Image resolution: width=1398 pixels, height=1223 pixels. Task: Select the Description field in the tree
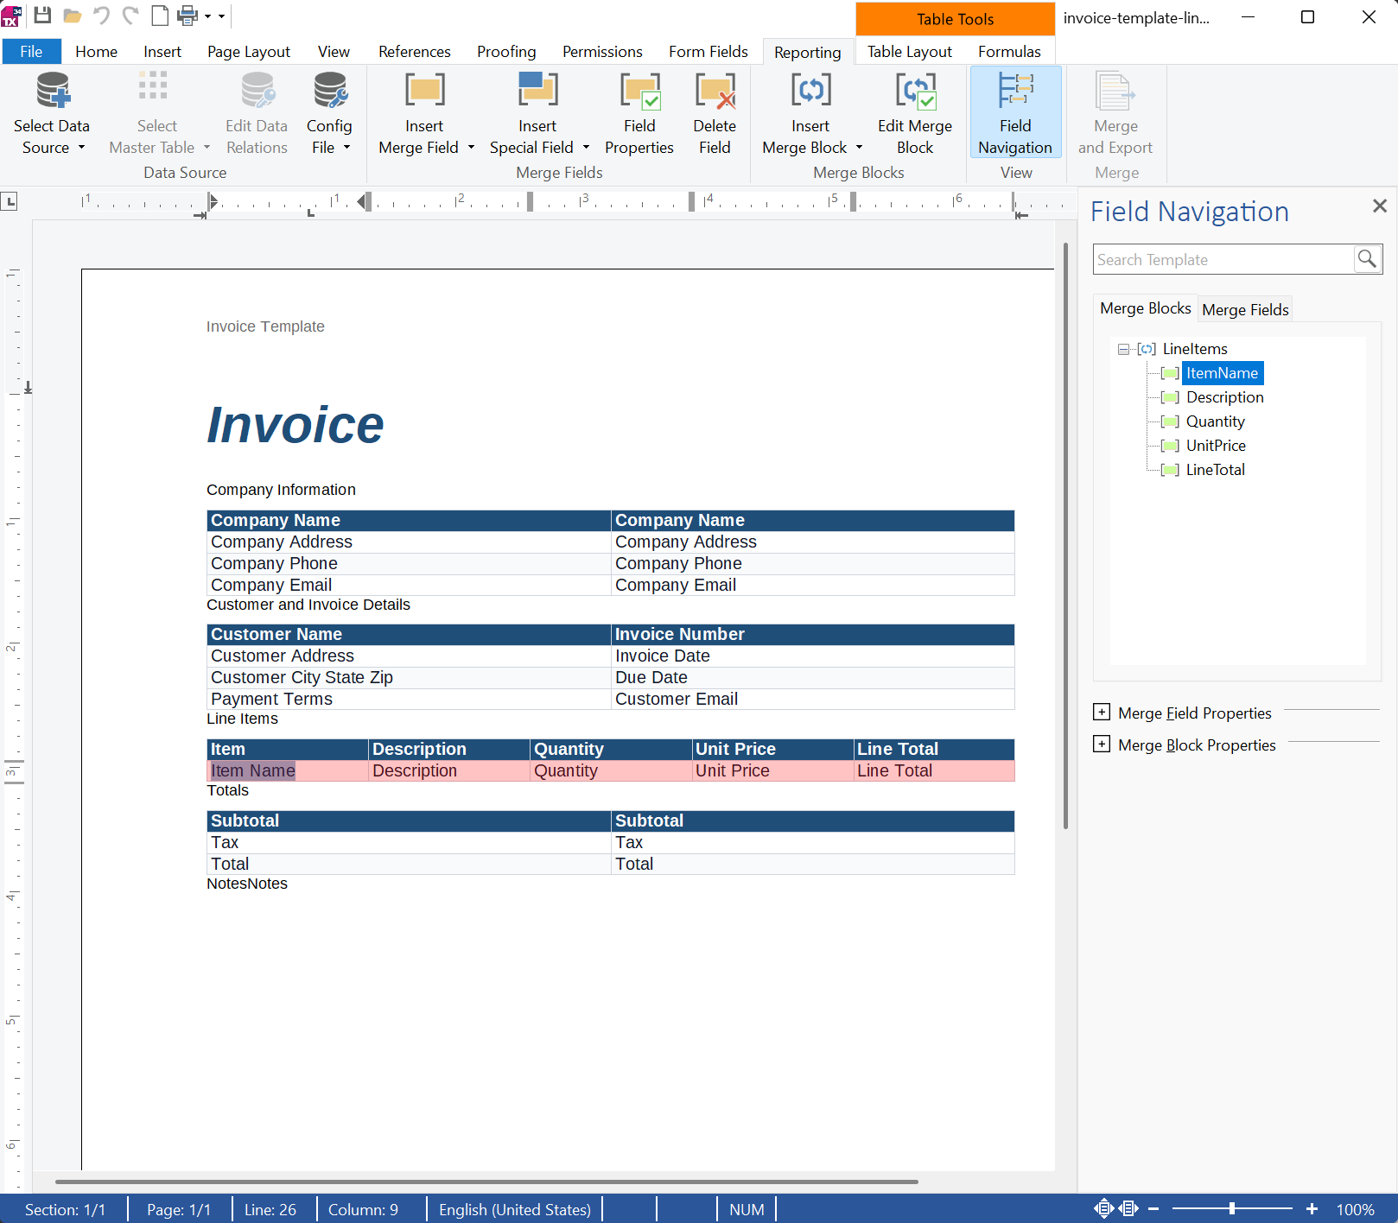tap(1224, 397)
